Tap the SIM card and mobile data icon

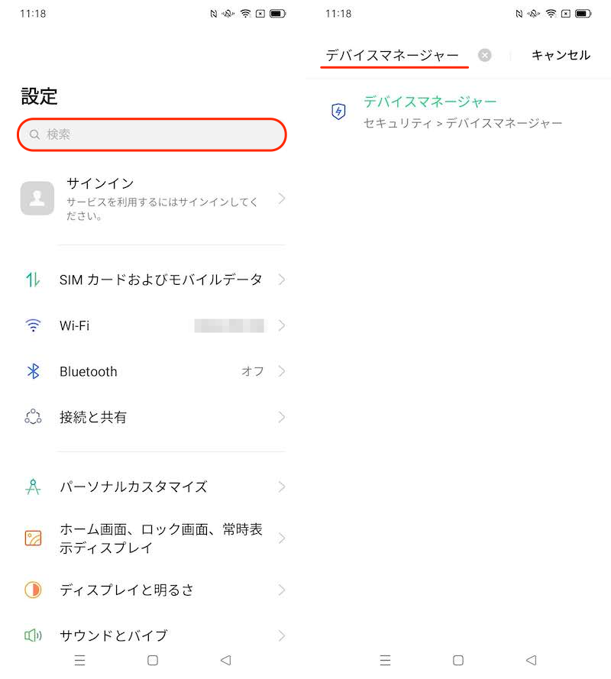tap(33, 280)
